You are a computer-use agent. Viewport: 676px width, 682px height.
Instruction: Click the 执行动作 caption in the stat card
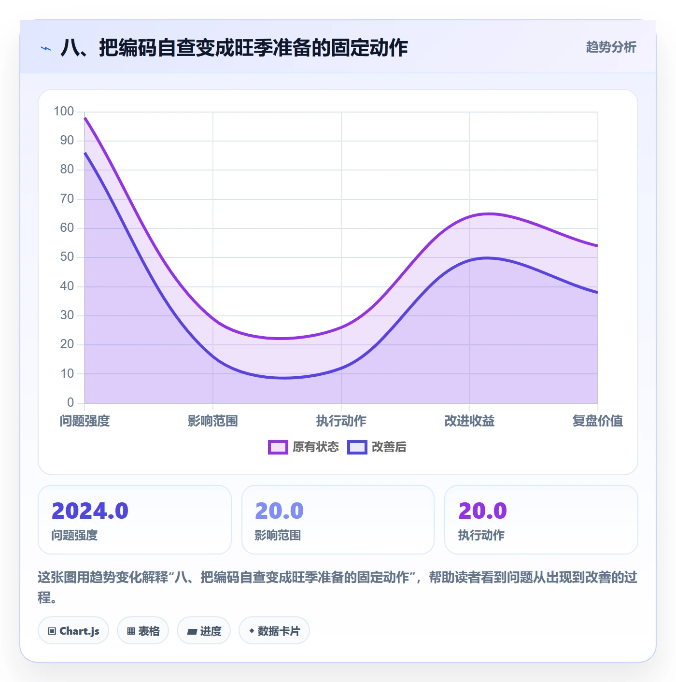[481, 535]
